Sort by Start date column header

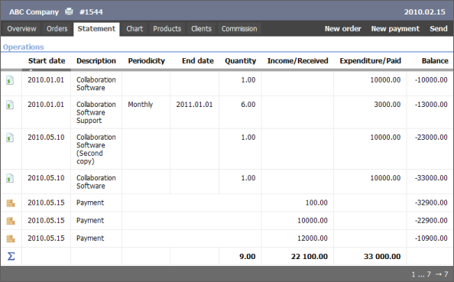click(x=47, y=61)
